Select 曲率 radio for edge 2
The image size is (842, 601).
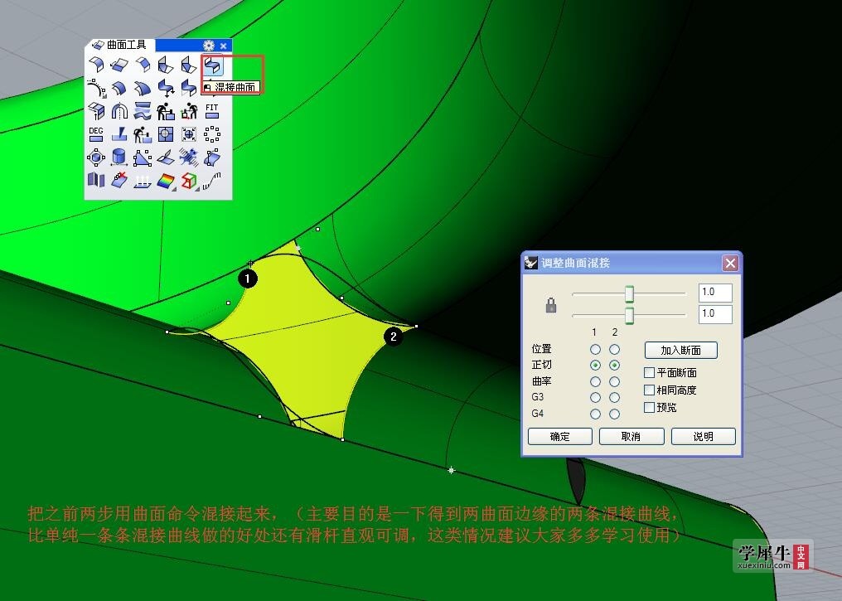pyautogui.click(x=614, y=382)
